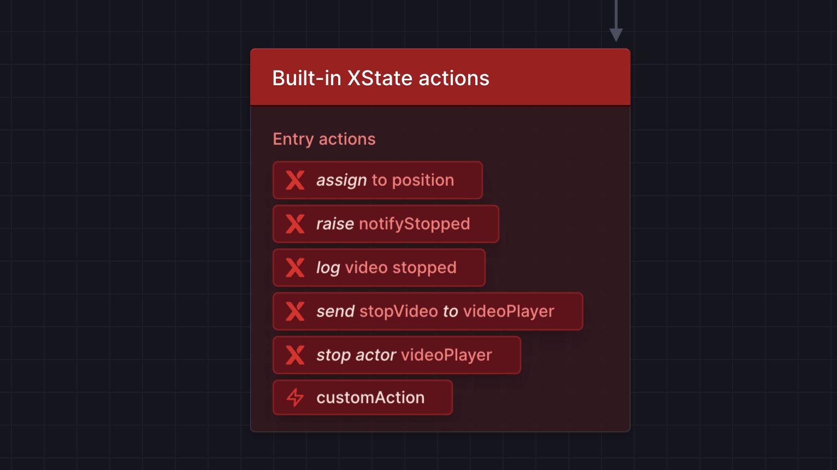Click the XState icon beside assign to position
This screenshot has width=837, height=470.
coord(295,180)
